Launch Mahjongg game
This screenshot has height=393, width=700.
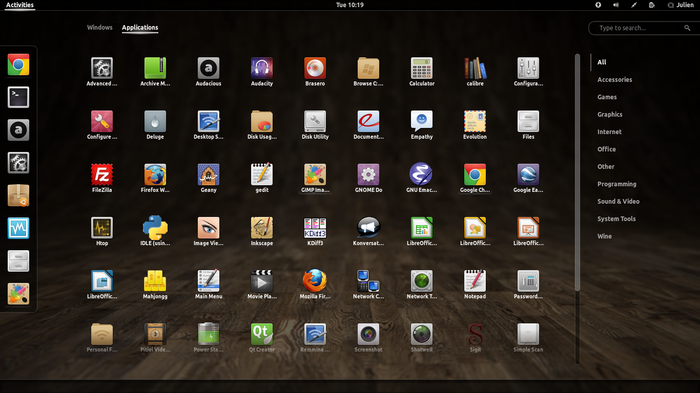[155, 285]
